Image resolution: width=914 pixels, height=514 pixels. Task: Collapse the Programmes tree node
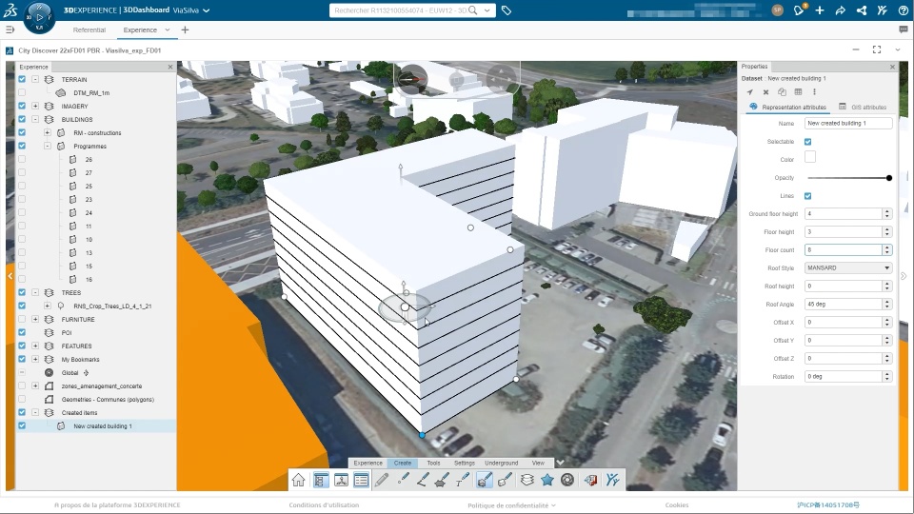pyautogui.click(x=48, y=147)
